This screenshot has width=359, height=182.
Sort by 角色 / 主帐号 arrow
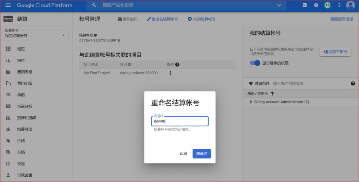click(x=272, y=93)
